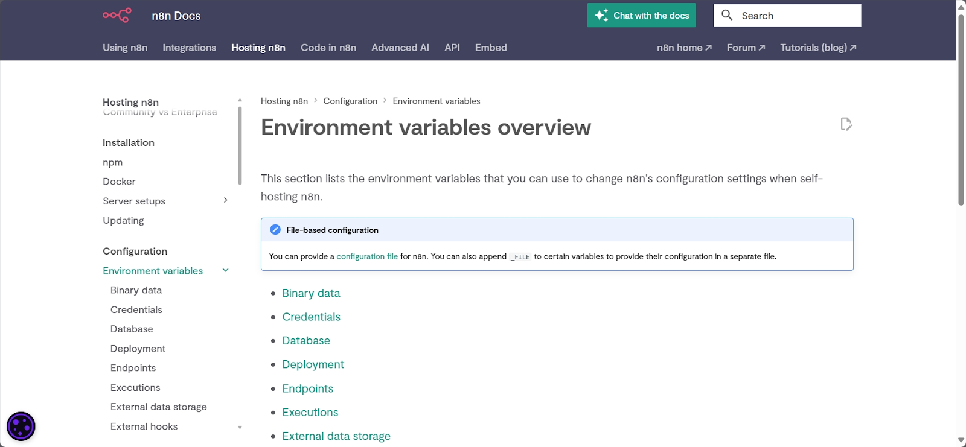Click the Configuration sidebar heading
The width and height of the screenshot is (966, 447).
tap(135, 252)
